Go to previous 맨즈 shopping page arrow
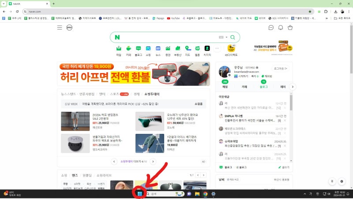 (198, 175)
